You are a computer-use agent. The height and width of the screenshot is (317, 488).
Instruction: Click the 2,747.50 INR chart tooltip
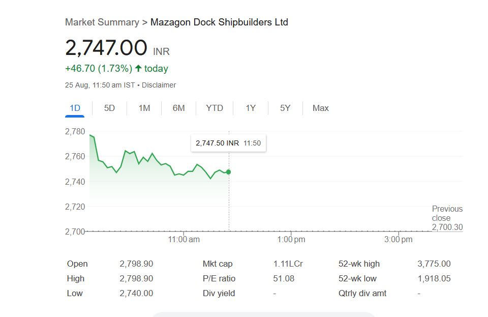(228, 143)
